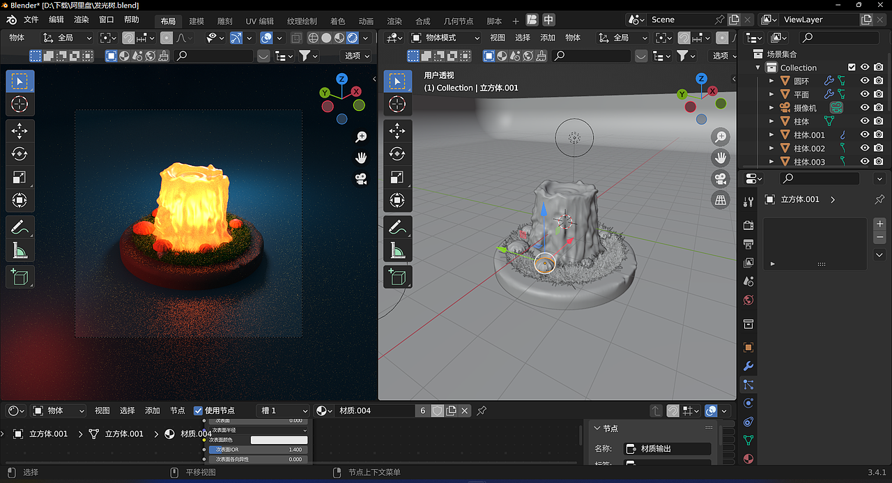This screenshot has height=483, width=892.
Task: Switch to UV 编辑 workspace tab
Action: click(x=260, y=21)
